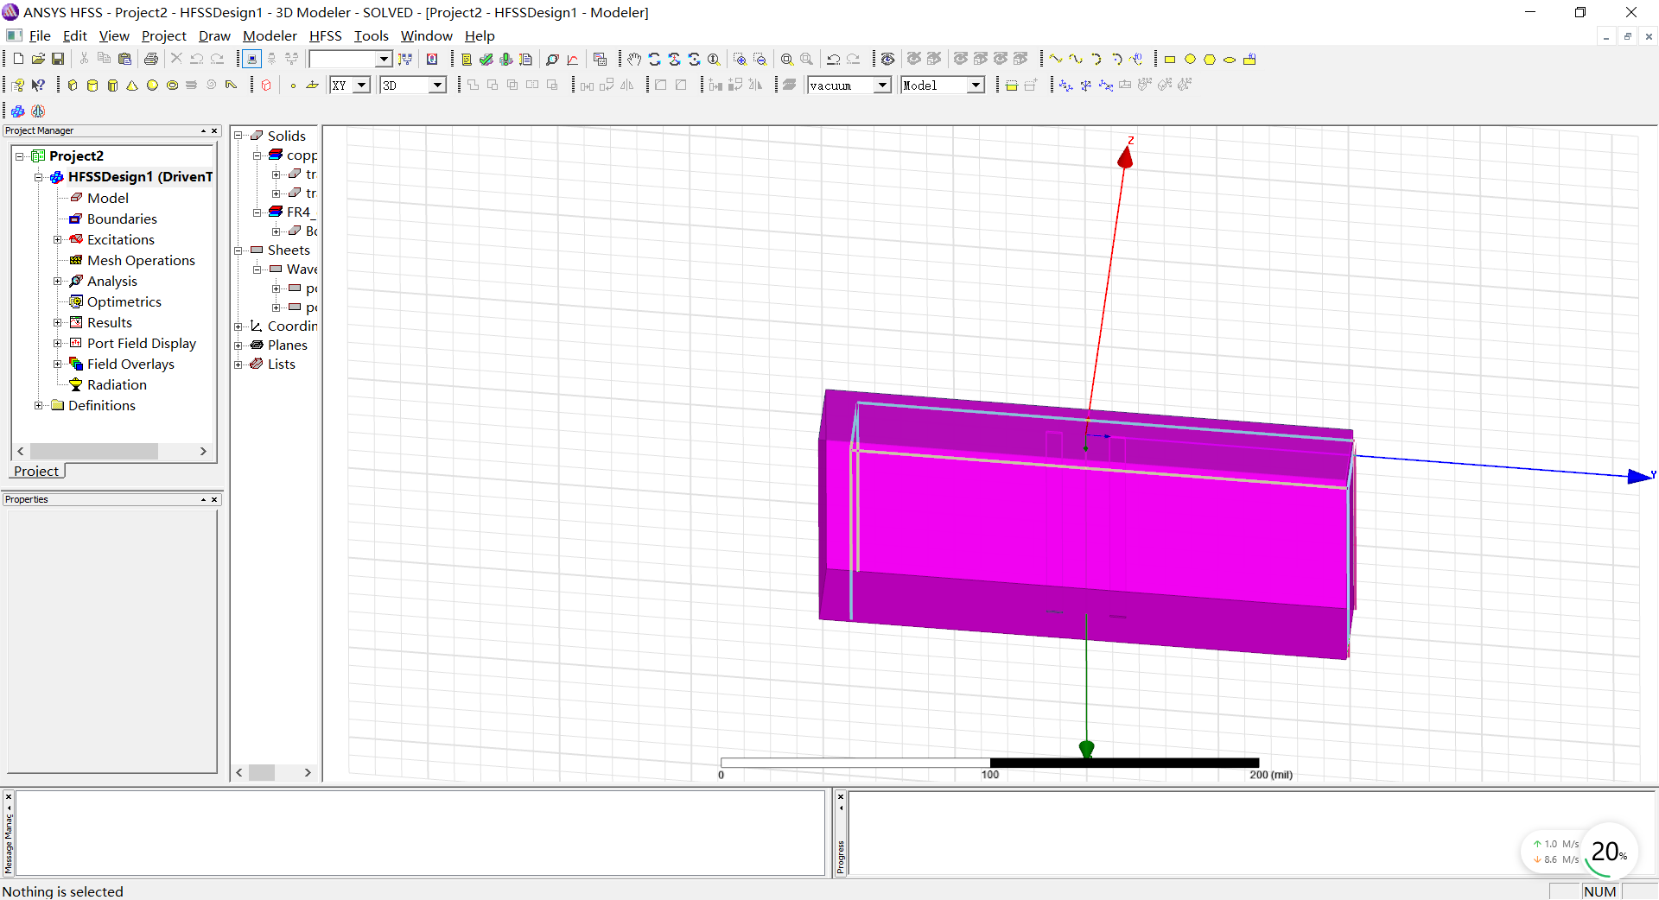Screen dimensions: 1659x900
Task: Open the HFSS menu
Action: [x=325, y=35]
